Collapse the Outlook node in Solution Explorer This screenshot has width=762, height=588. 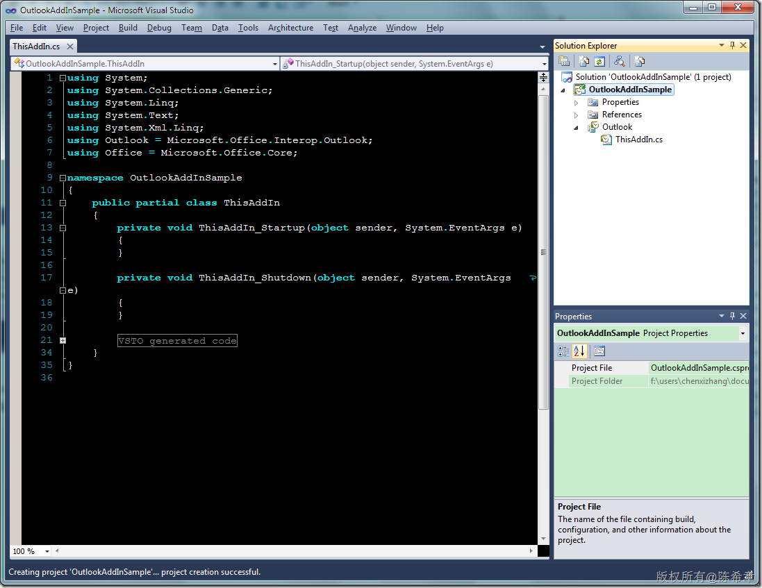click(x=577, y=128)
